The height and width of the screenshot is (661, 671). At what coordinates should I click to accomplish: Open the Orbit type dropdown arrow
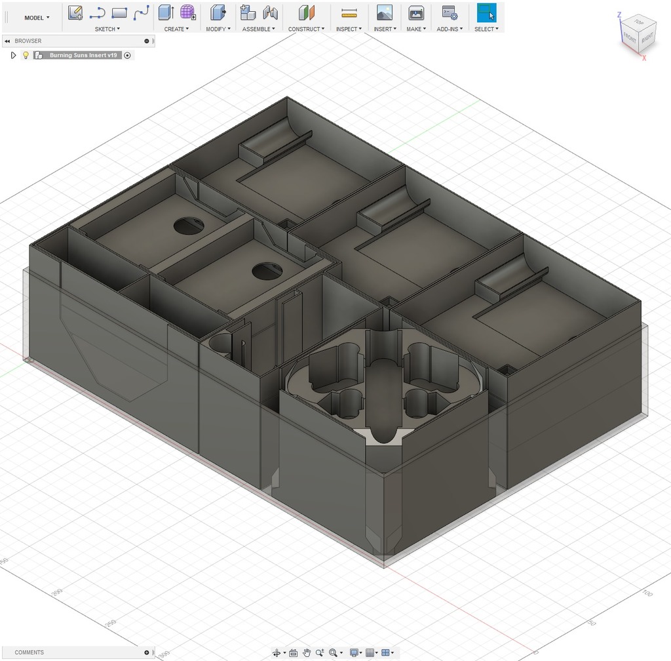click(284, 653)
